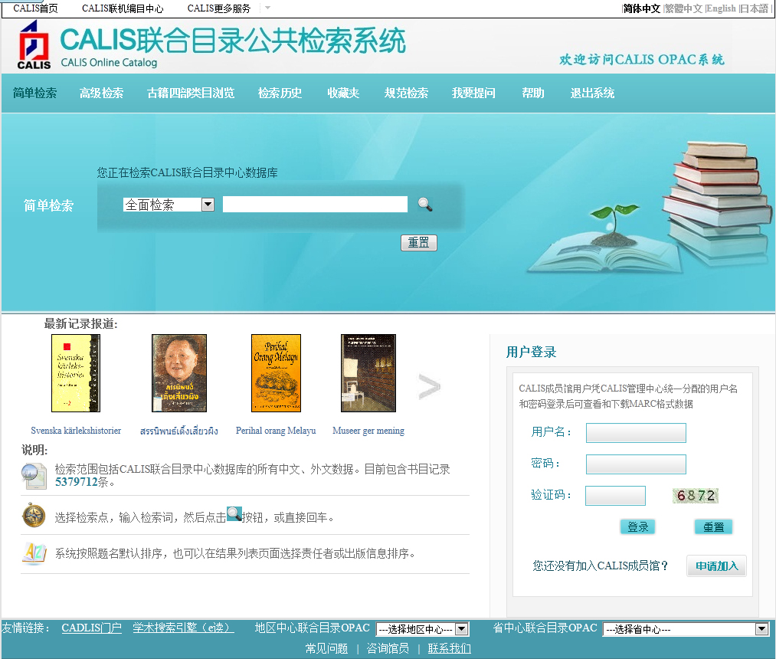The width and height of the screenshot is (776, 659).
Task: Click the CALIS logo in header
Action: click(x=34, y=45)
